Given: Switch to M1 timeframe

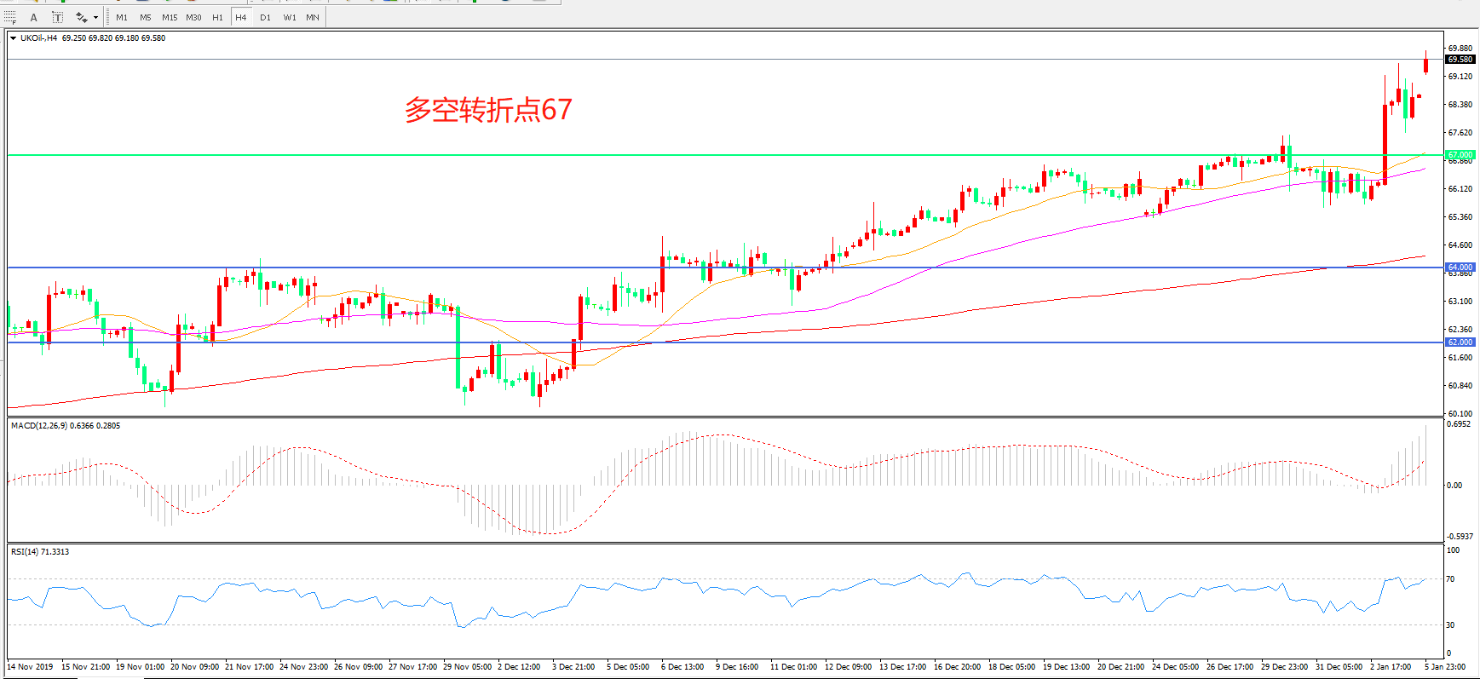Looking at the screenshot, I should coord(122,17).
